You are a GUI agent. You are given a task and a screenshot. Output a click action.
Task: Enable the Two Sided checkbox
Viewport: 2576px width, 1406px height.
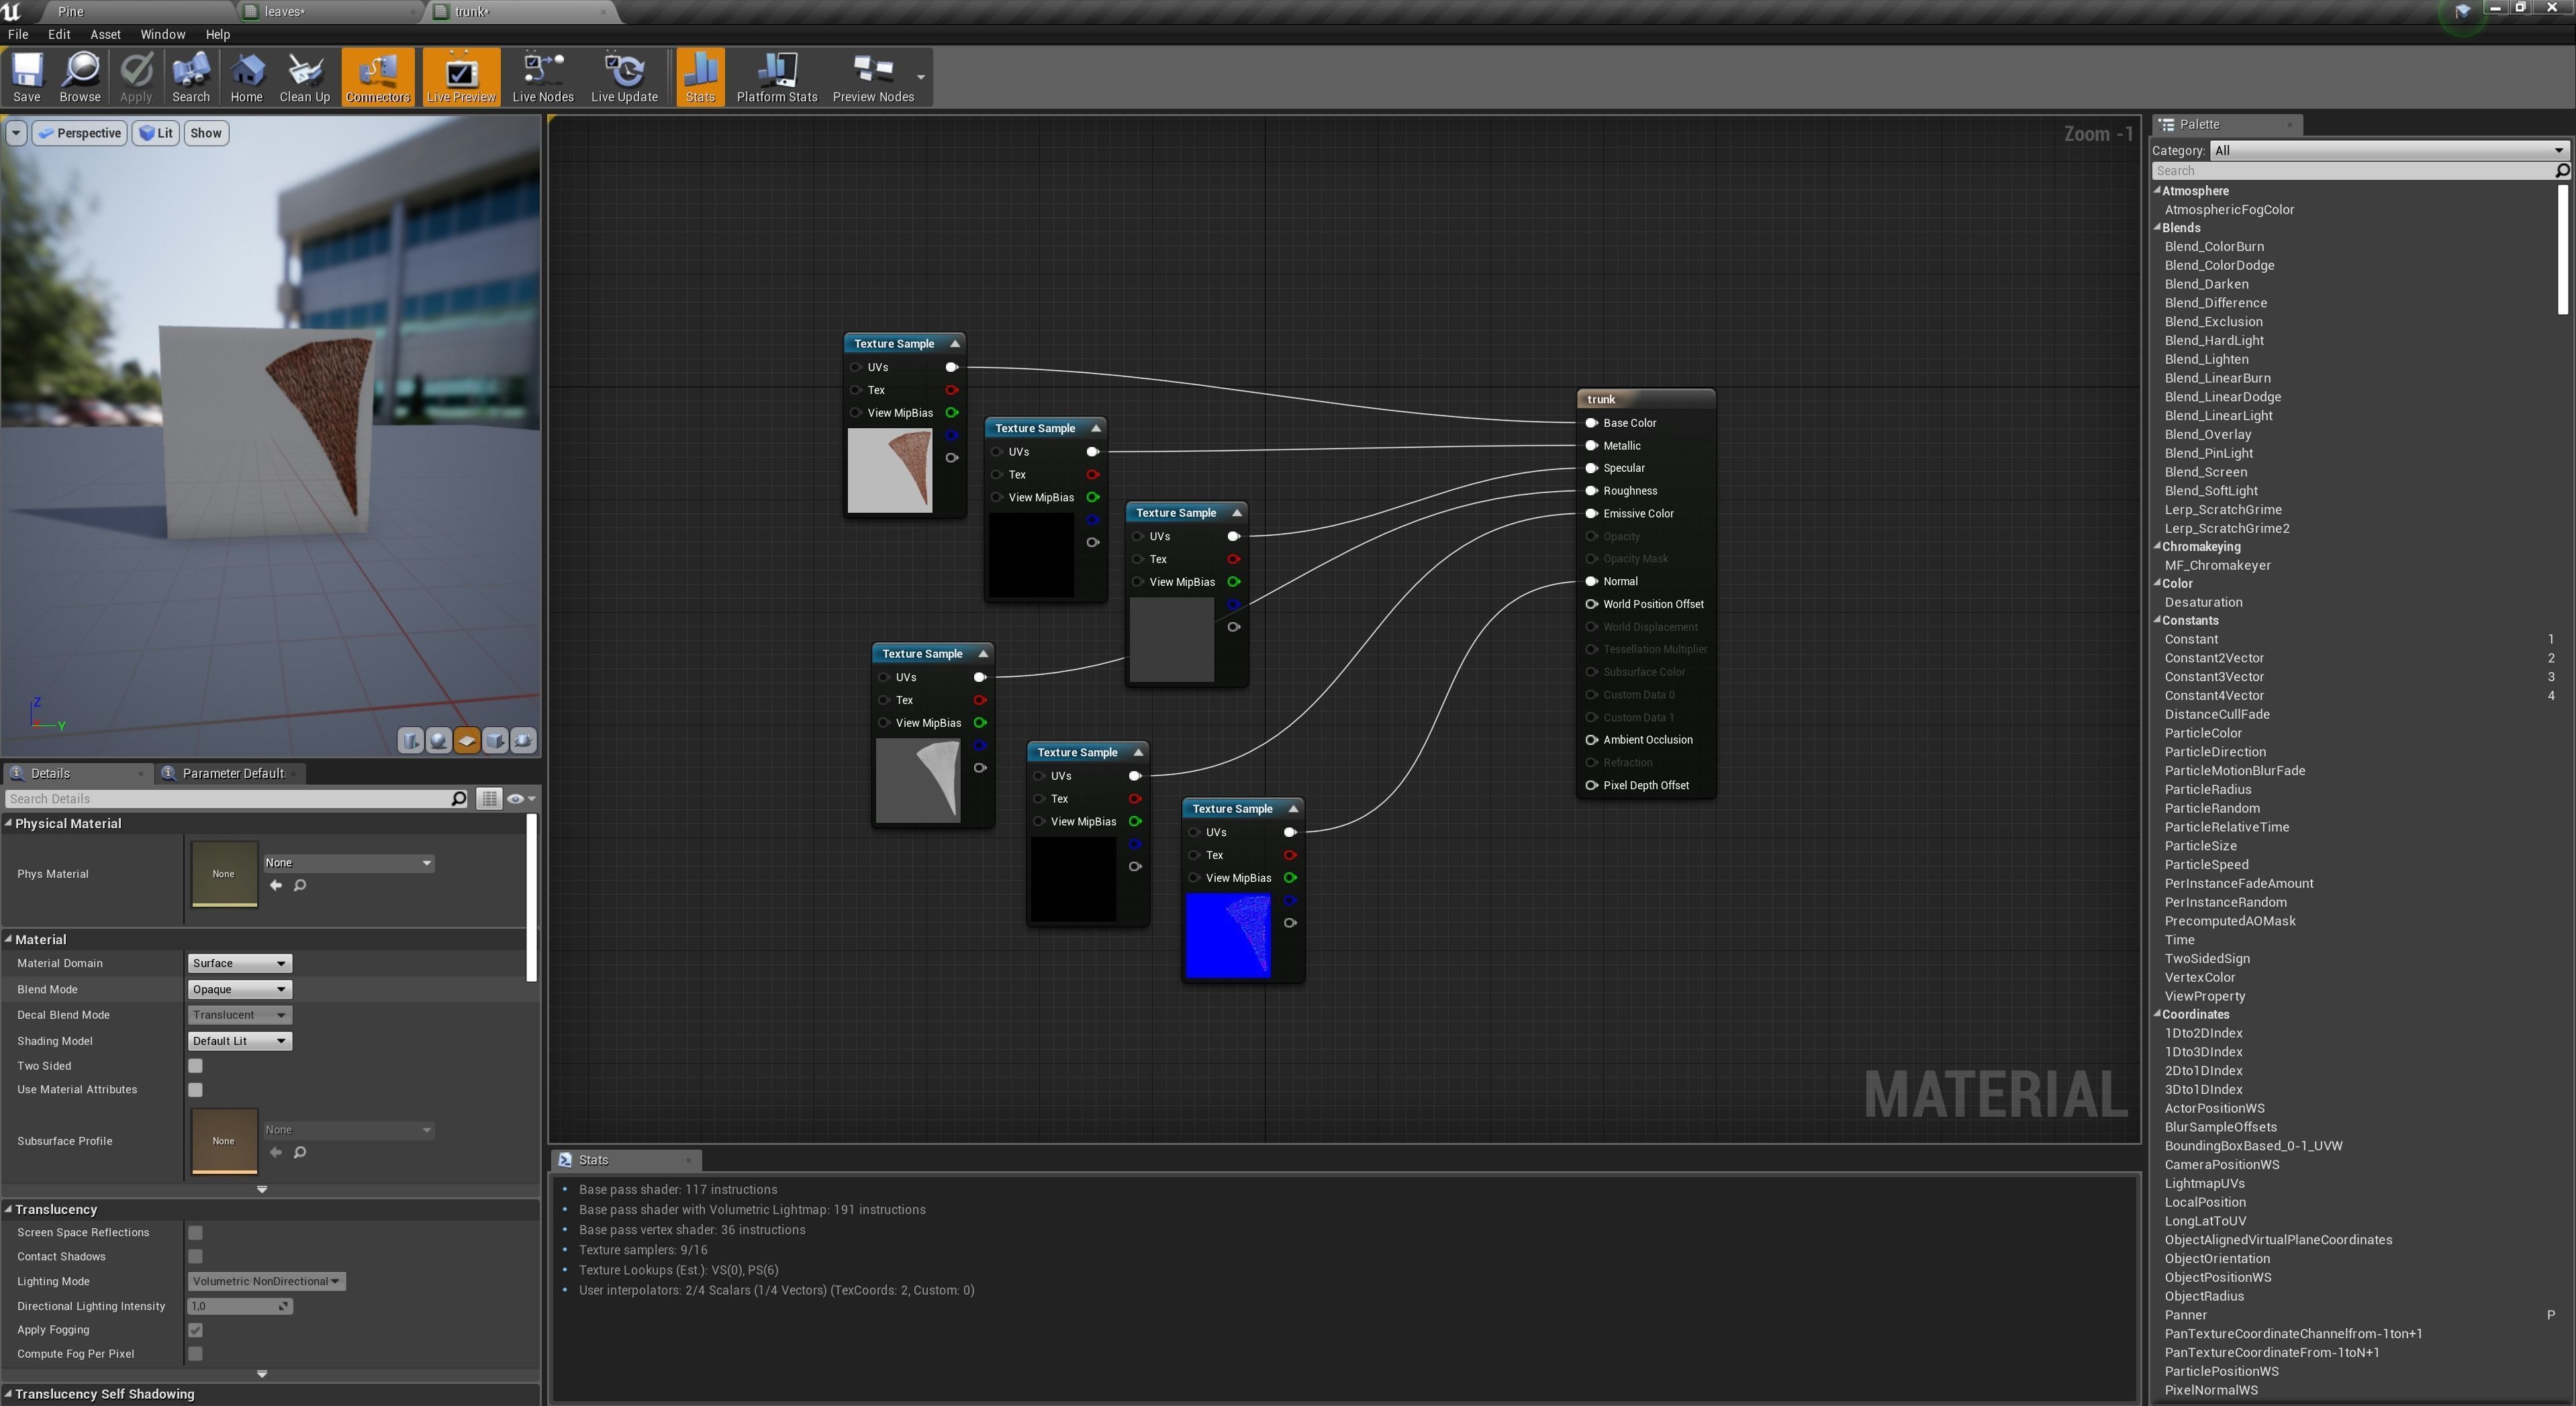point(196,1066)
